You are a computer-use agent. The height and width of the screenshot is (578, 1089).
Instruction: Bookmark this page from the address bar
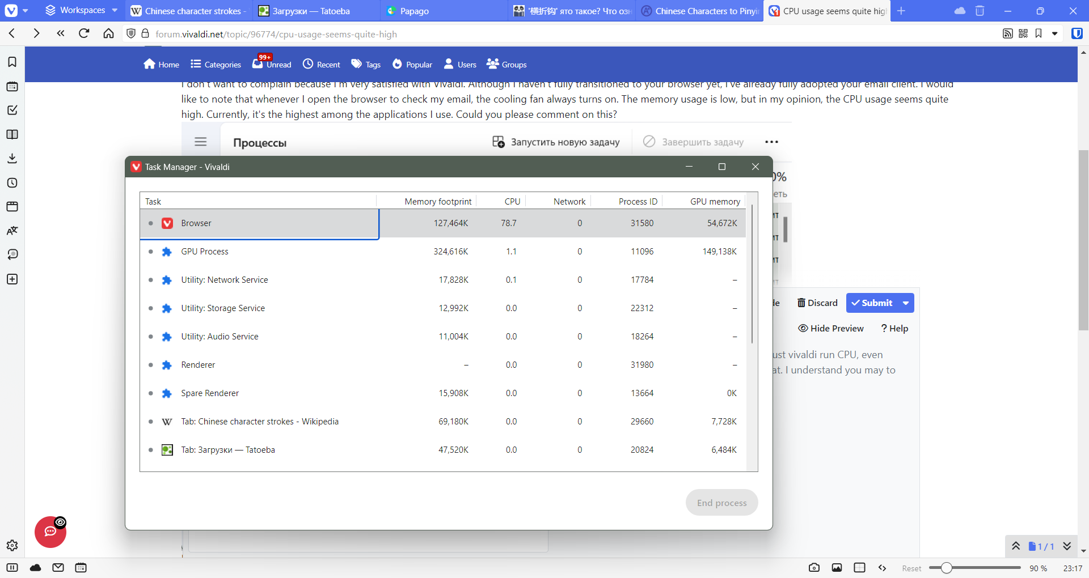pyautogui.click(x=1039, y=33)
